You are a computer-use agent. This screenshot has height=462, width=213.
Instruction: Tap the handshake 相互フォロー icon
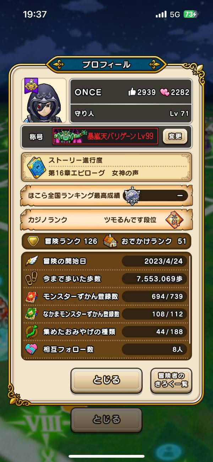pyautogui.click(x=31, y=349)
